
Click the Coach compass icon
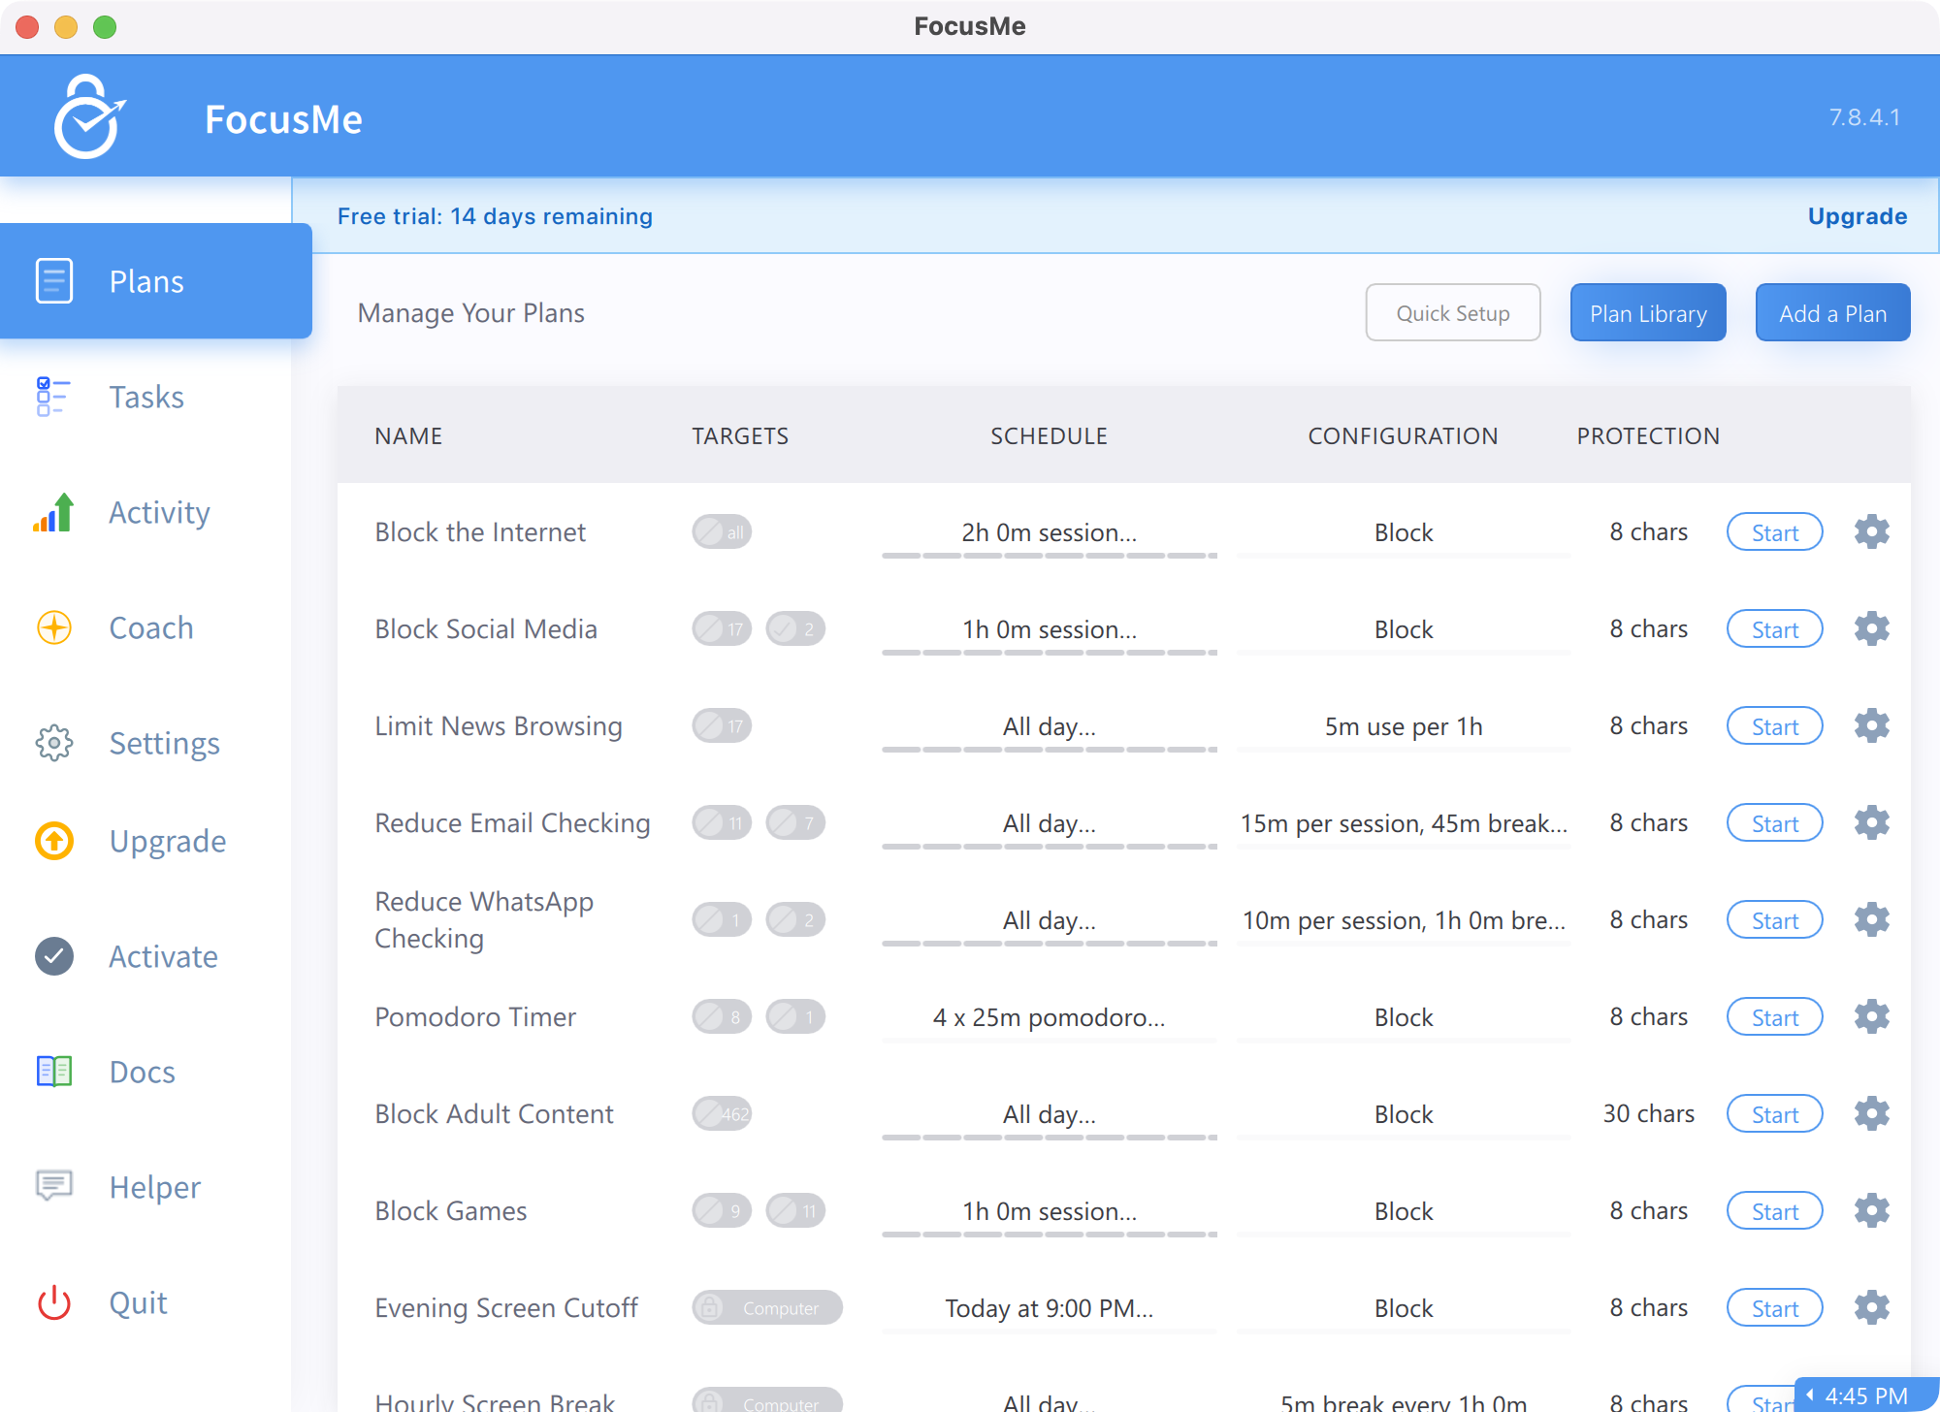pos(54,627)
